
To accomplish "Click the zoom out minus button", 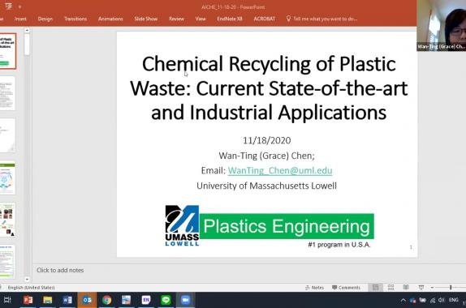I will coord(432,287).
